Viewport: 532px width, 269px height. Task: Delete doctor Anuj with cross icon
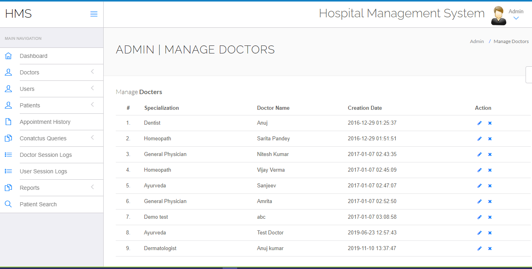tap(490, 123)
